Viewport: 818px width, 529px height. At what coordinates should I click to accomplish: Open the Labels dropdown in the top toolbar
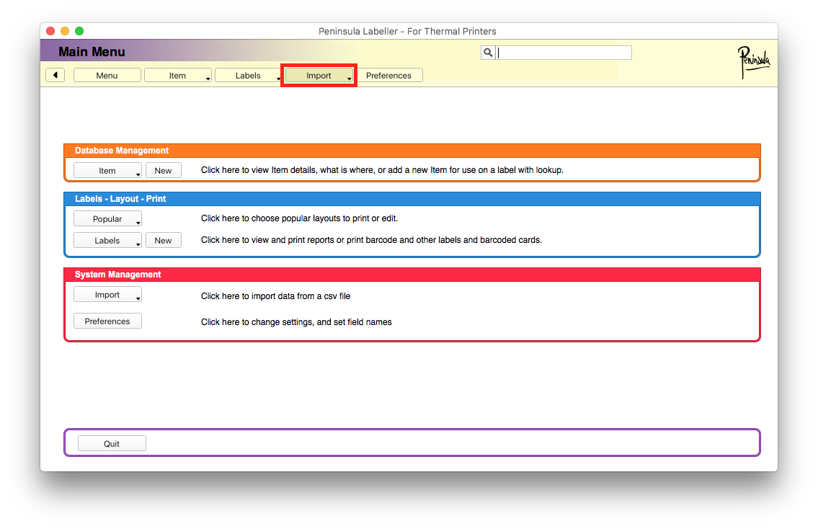pyautogui.click(x=249, y=75)
